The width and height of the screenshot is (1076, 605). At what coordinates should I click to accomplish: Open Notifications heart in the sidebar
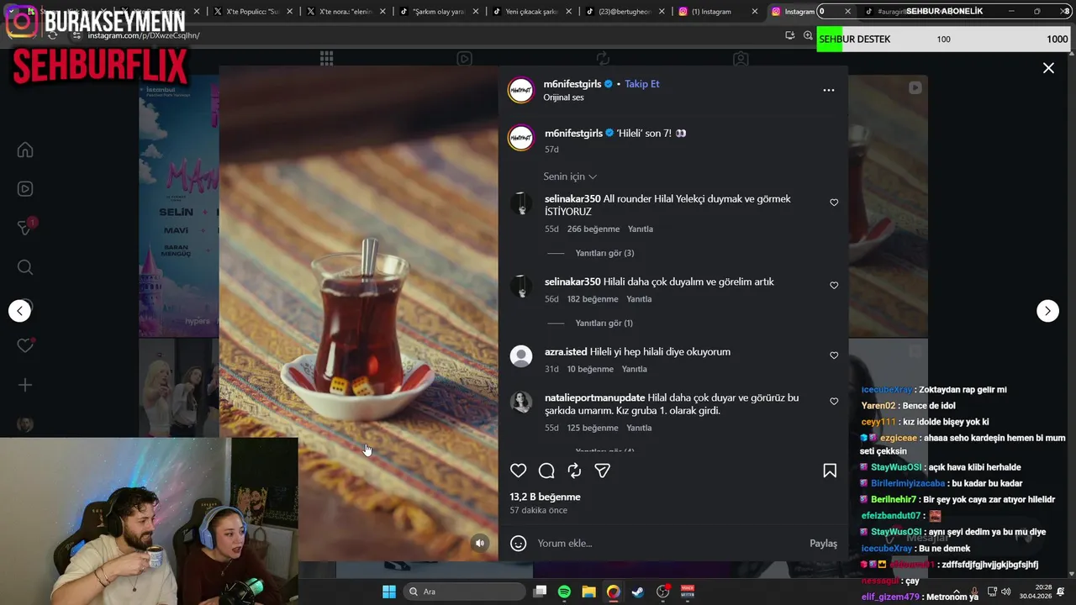tap(25, 345)
